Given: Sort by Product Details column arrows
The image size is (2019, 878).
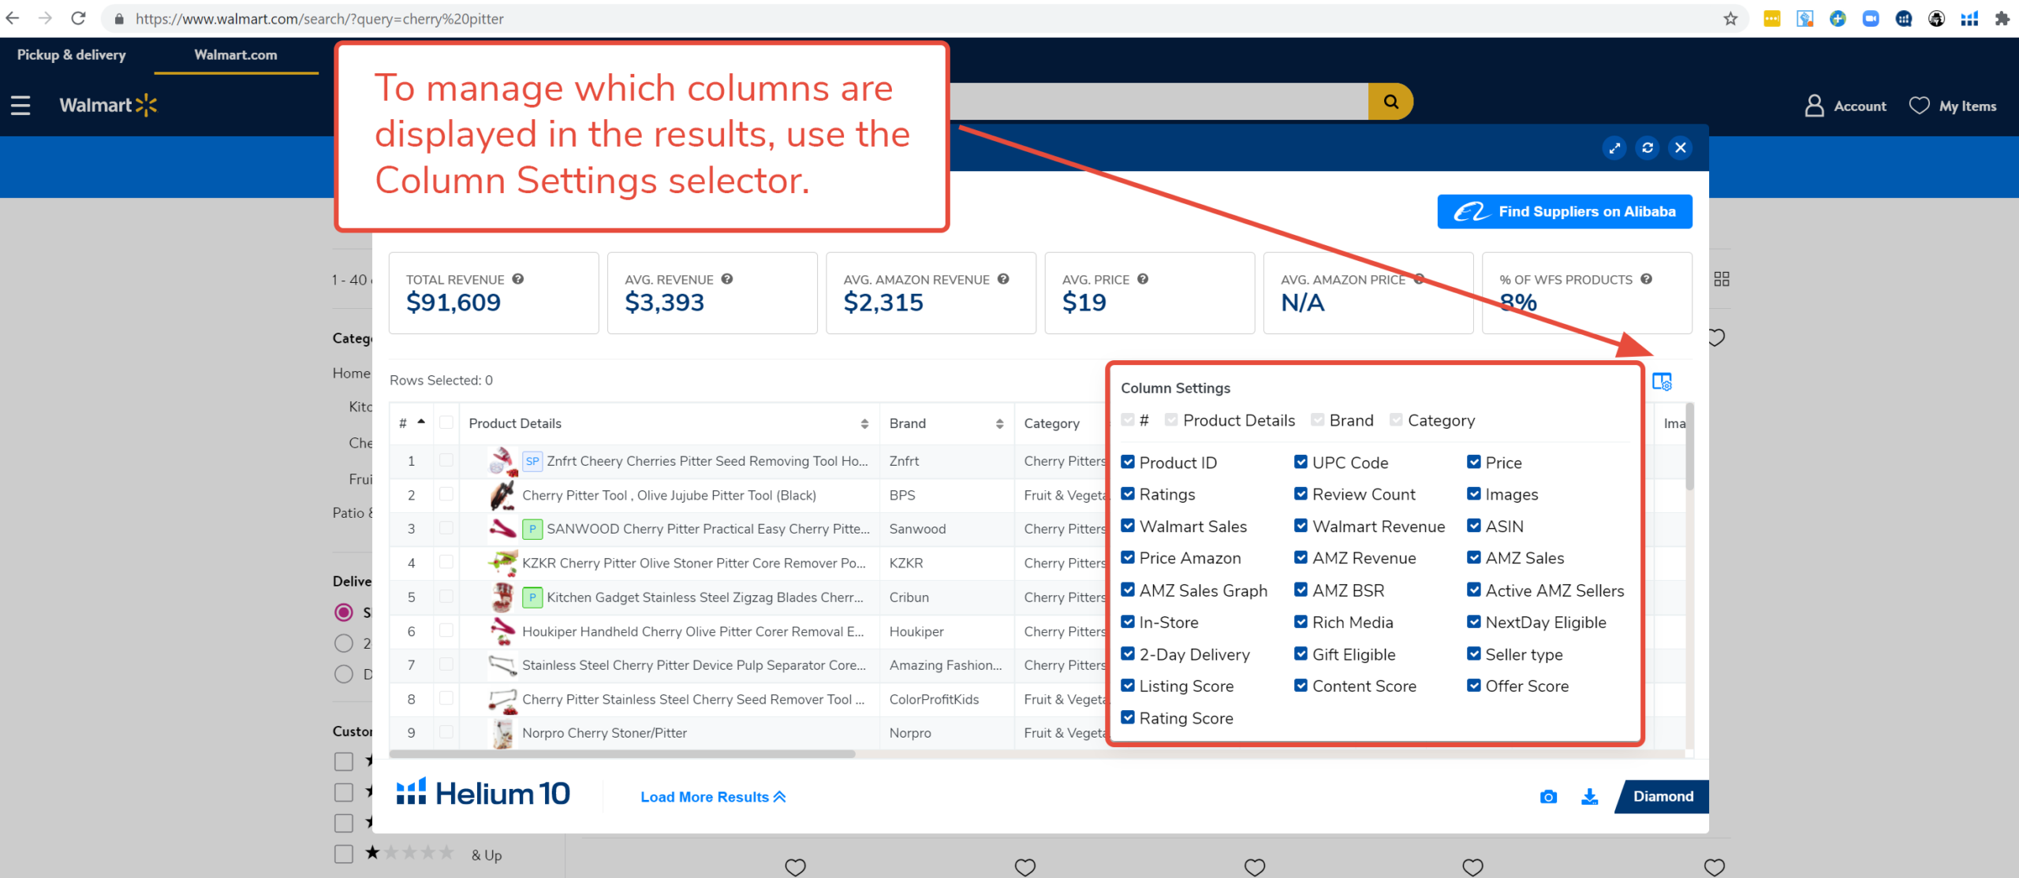Looking at the screenshot, I should pos(864,424).
